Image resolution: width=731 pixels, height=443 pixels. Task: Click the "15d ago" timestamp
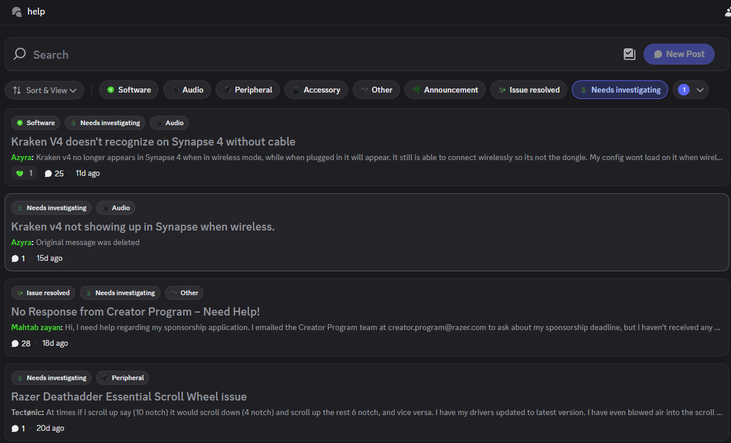click(50, 258)
